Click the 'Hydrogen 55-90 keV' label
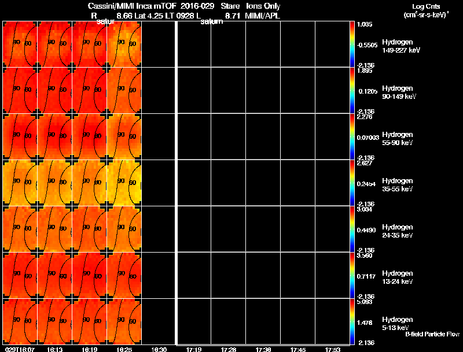The image size is (463, 352). (x=398, y=139)
